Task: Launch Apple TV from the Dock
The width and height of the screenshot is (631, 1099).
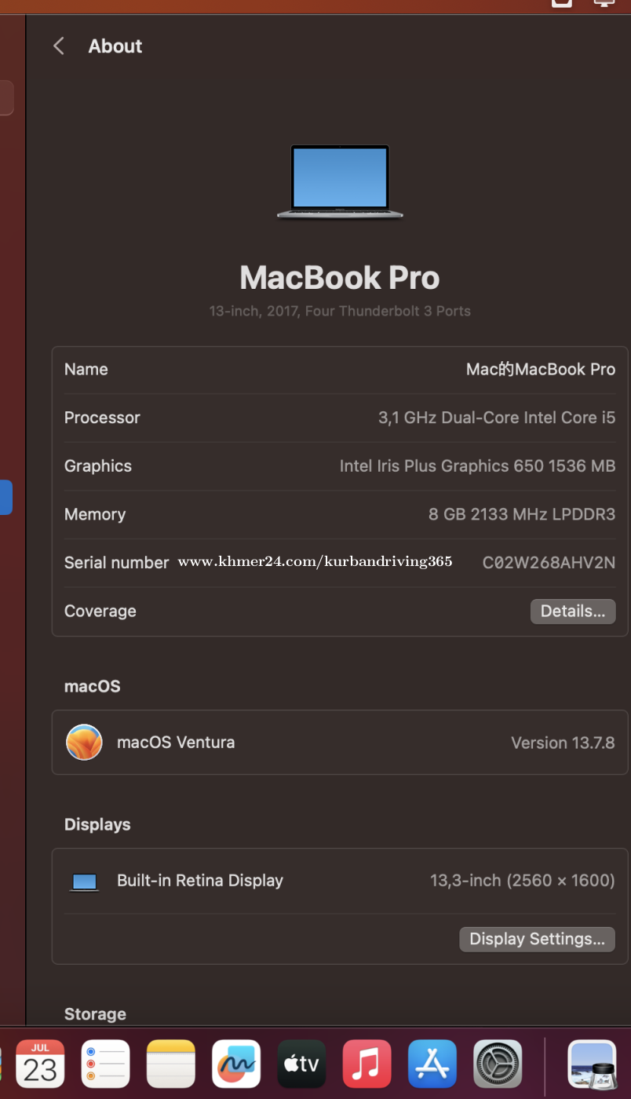Action: (301, 1064)
